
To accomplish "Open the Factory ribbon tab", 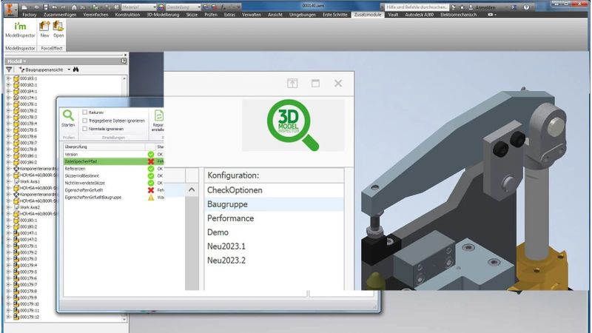I will [x=29, y=15].
